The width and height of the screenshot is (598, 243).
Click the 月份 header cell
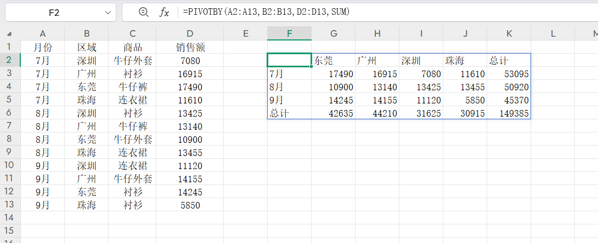(42, 47)
